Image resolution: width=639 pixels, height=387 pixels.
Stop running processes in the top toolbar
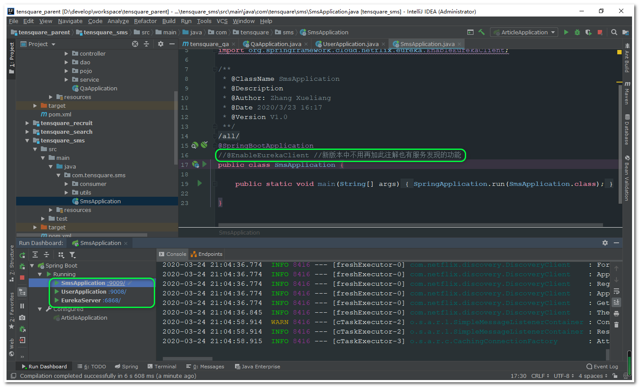pyautogui.click(x=600, y=32)
